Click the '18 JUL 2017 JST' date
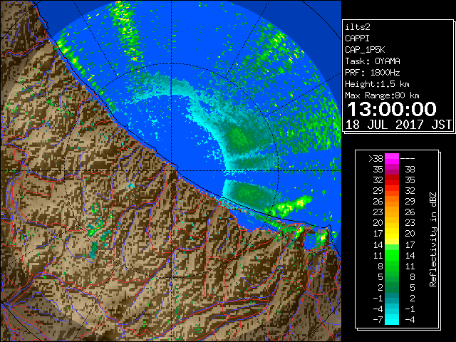Screen dimensions: 456x342 click(398, 125)
